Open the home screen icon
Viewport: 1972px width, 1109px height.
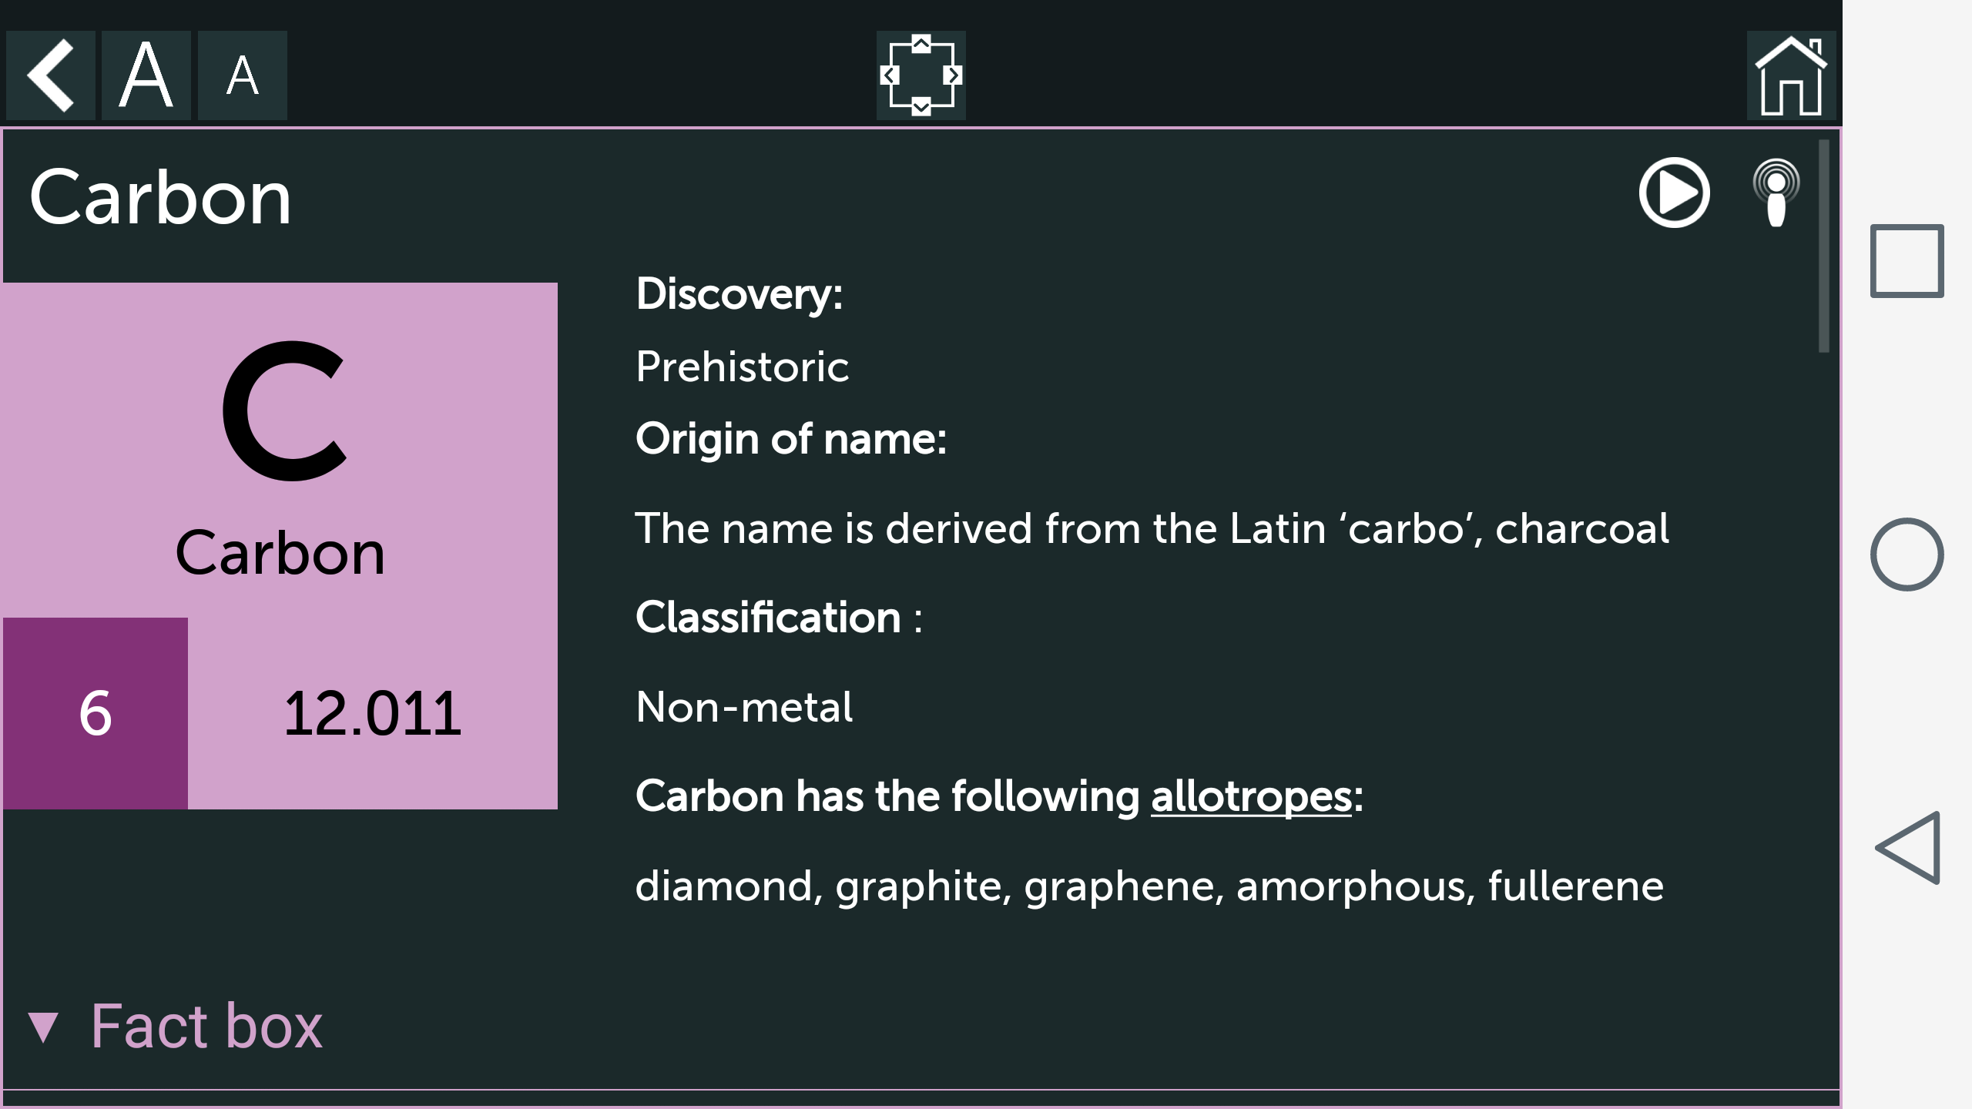1790,75
